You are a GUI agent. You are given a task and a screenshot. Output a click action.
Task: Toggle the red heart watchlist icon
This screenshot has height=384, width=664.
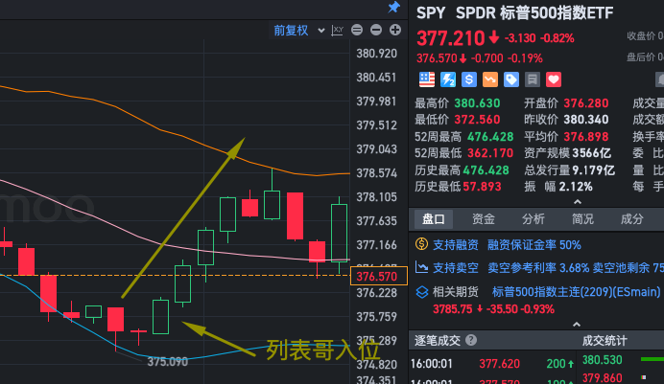(x=554, y=79)
